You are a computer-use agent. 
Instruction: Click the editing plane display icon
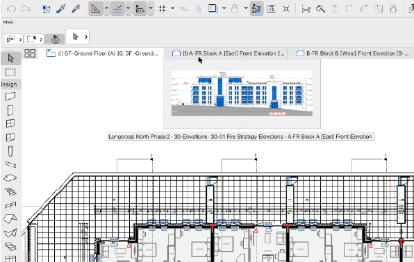(x=184, y=9)
